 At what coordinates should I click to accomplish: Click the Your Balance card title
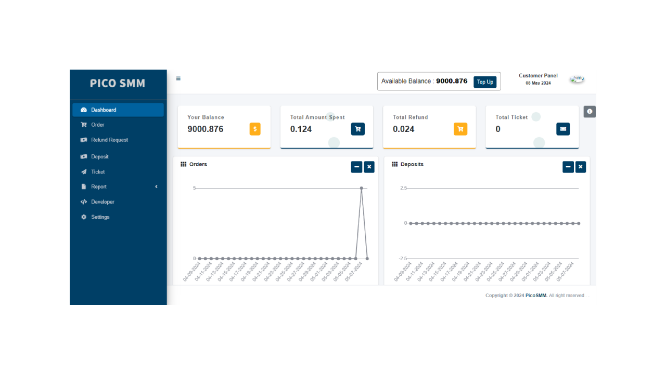[x=206, y=117]
